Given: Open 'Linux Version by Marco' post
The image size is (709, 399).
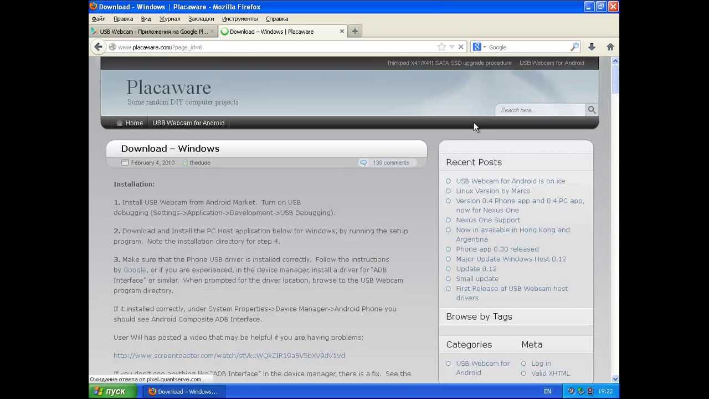Looking at the screenshot, I should [x=493, y=191].
